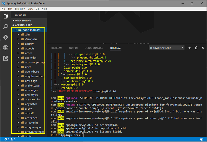The width and height of the screenshot is (207, 142).
Task: Open the File menu
Action: point(3,9)
